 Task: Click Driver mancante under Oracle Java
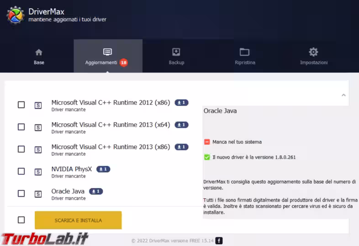click(69, 198)
